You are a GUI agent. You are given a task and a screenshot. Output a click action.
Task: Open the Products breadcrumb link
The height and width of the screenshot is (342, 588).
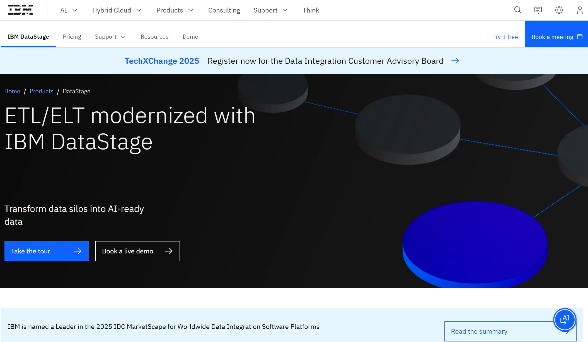pos(41,91)
